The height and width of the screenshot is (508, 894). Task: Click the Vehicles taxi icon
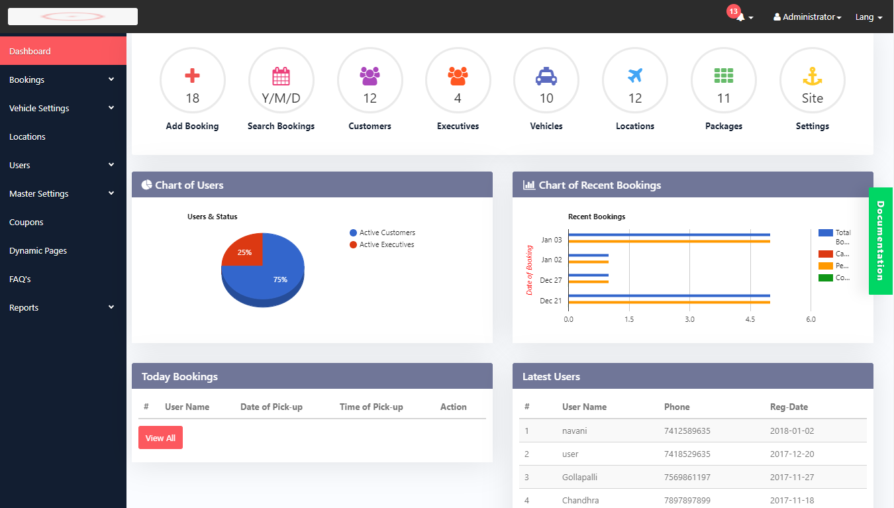pyautogui.click(x=546, y=76)
